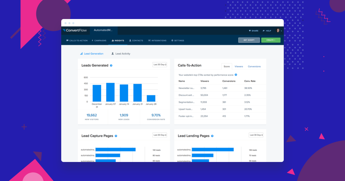
Task: Open Contacts via the person icon
Action: (x=130, y=40)
